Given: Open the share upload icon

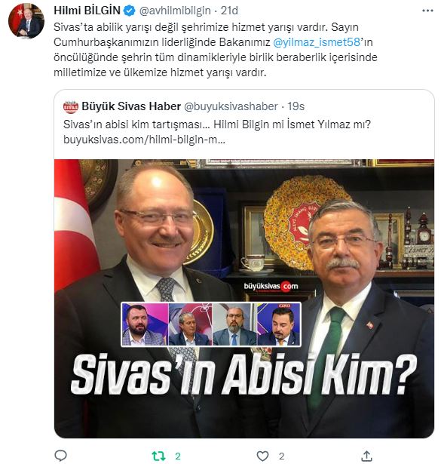Looking at the screenshot, I should 366,456.
